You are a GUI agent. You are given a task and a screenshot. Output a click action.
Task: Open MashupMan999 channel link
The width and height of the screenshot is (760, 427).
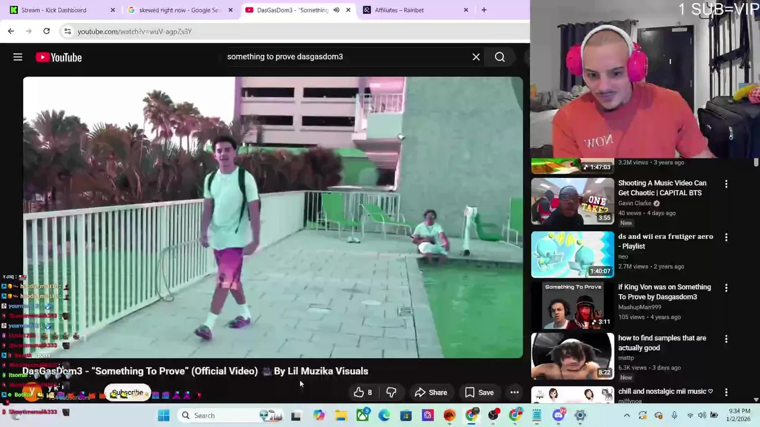pos(639,307)
